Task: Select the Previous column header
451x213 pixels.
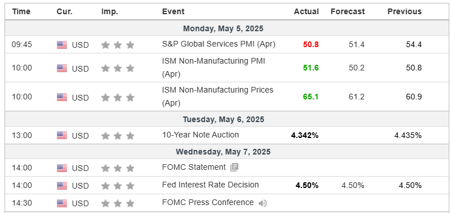Action: [404, 11]
